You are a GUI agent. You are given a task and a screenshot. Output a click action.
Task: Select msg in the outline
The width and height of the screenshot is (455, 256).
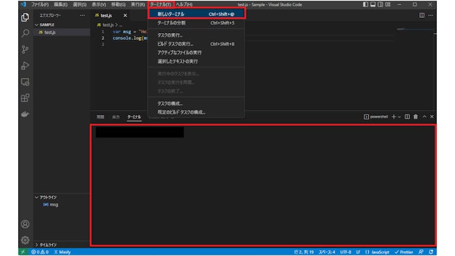[x=54, y=204]
